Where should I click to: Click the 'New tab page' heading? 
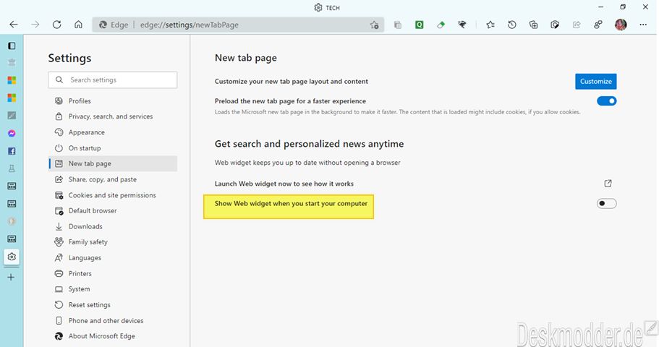pos(245,58)
